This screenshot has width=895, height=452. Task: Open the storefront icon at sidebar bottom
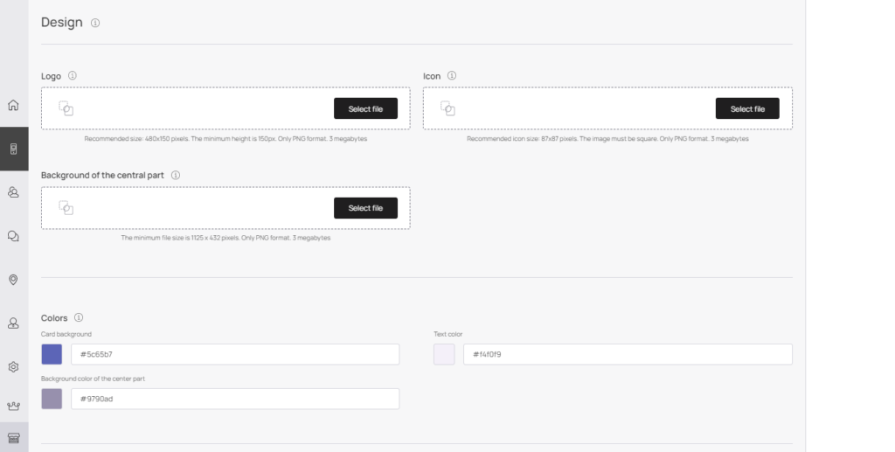(14, 438)
